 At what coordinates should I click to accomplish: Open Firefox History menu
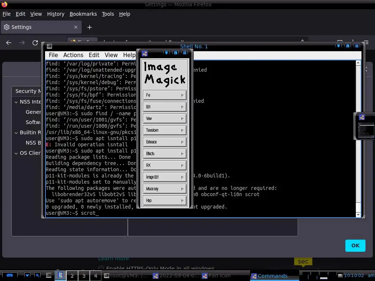pos(56,14)
